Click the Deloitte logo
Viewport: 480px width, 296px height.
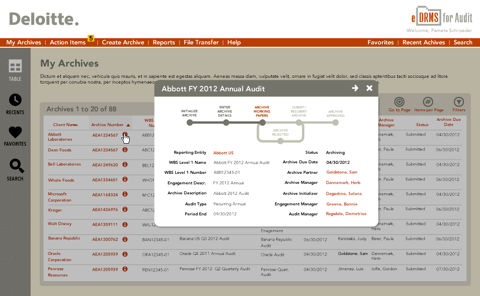[x=44, y=19]
